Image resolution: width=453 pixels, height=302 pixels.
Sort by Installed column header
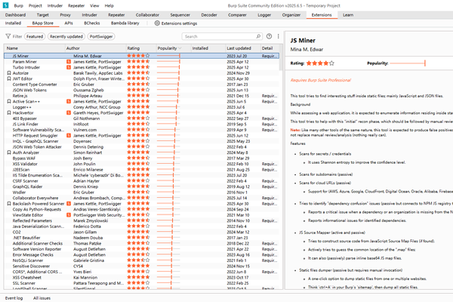[x=208, y=48]
